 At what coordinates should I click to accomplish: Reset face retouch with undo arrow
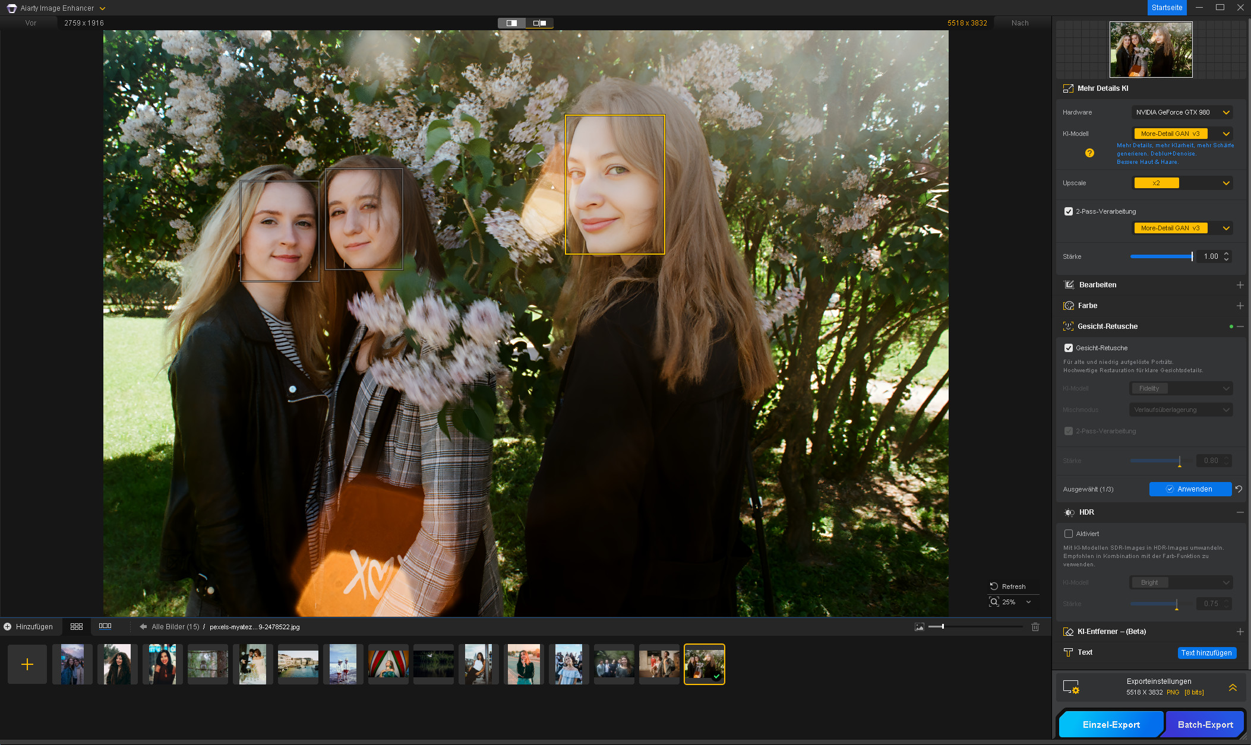pyautogui.click(x=1239, y=489)
